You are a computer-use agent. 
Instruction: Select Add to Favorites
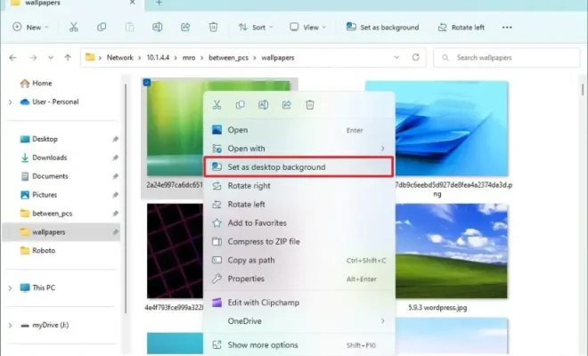click(298, 223)
